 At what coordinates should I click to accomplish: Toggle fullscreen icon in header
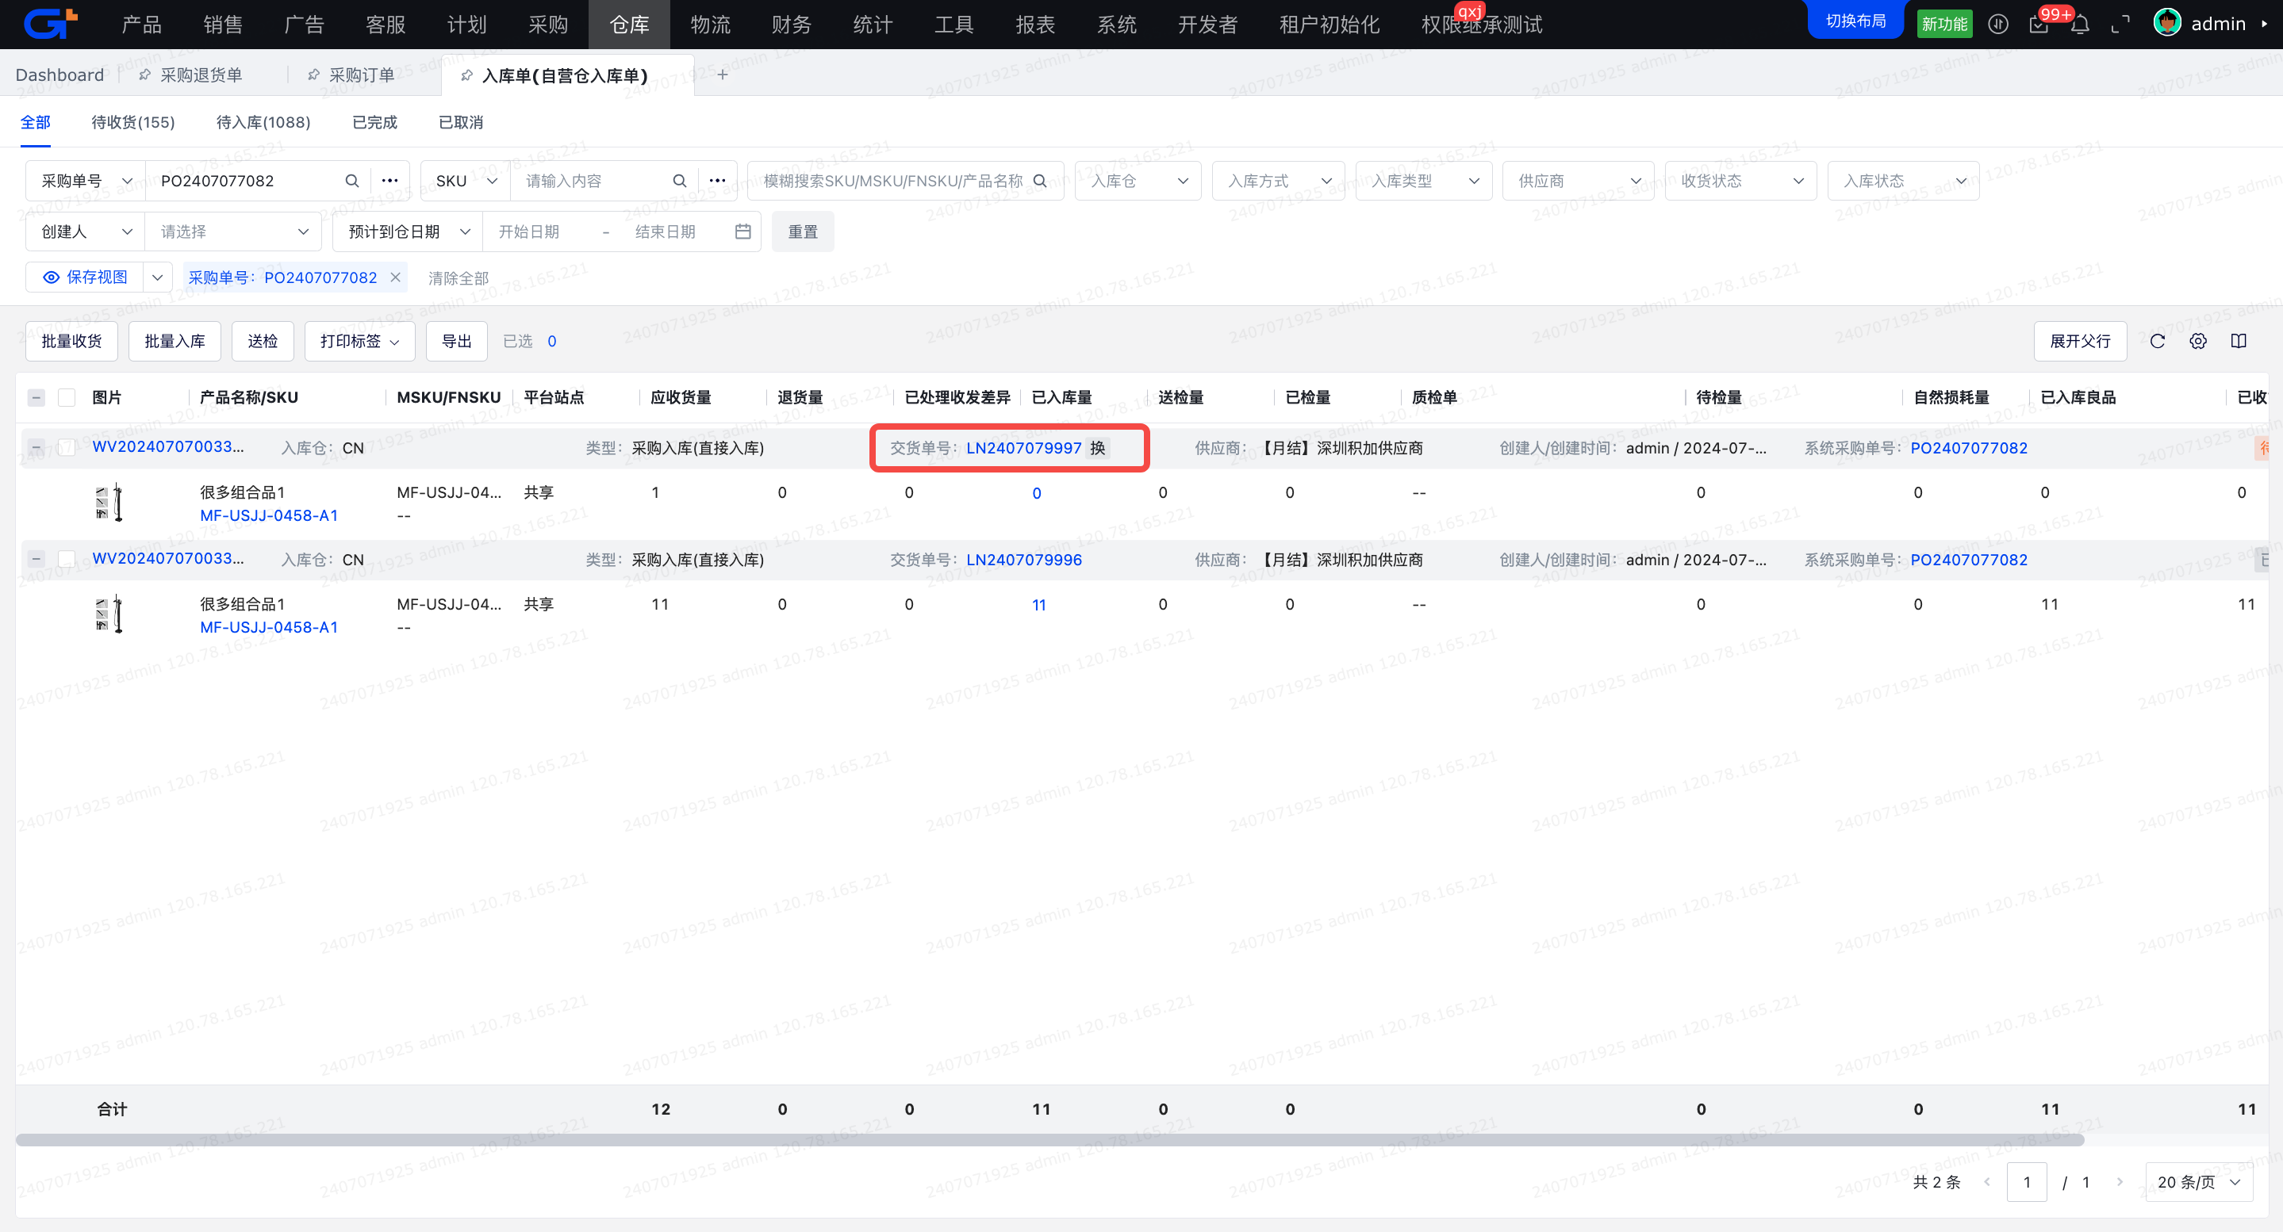tap(2121, 24)
